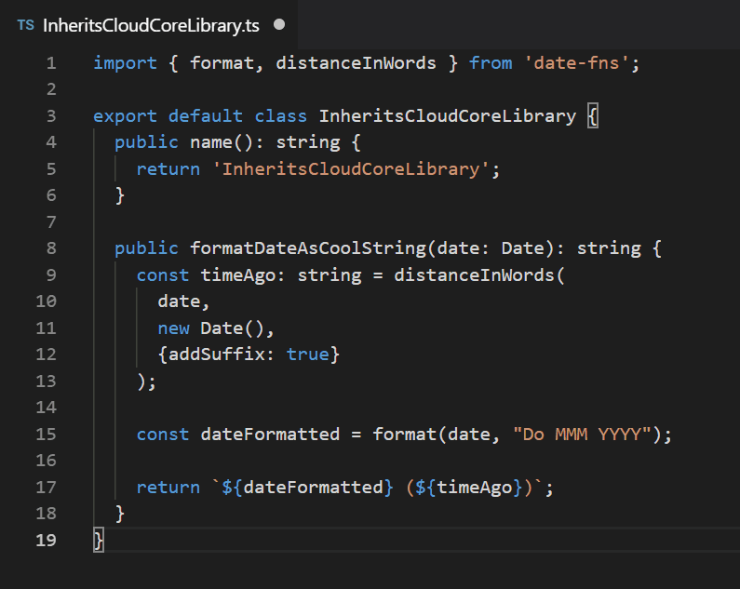The image size is (740, 589).
Task: Click highlighted opening brace on line 3
Action: coord(593,116)
